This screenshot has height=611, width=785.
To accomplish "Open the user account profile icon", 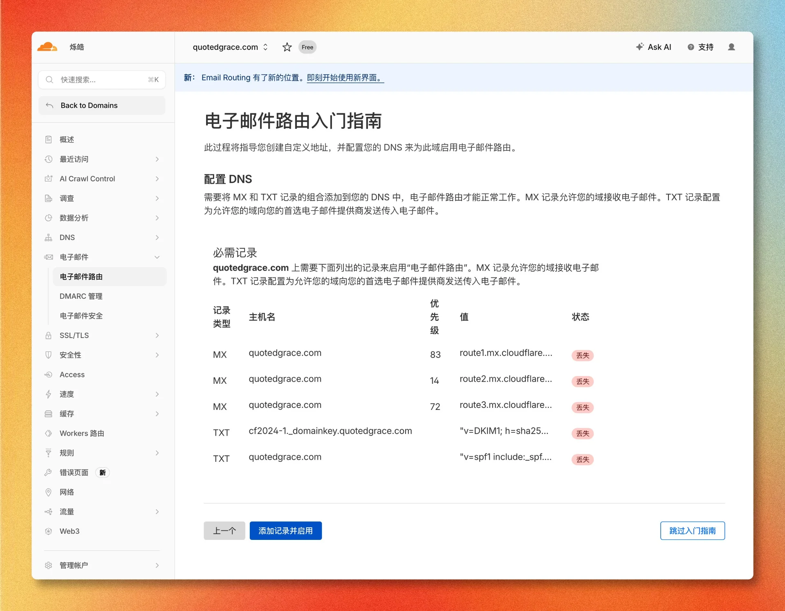I will tap(731, 47).
